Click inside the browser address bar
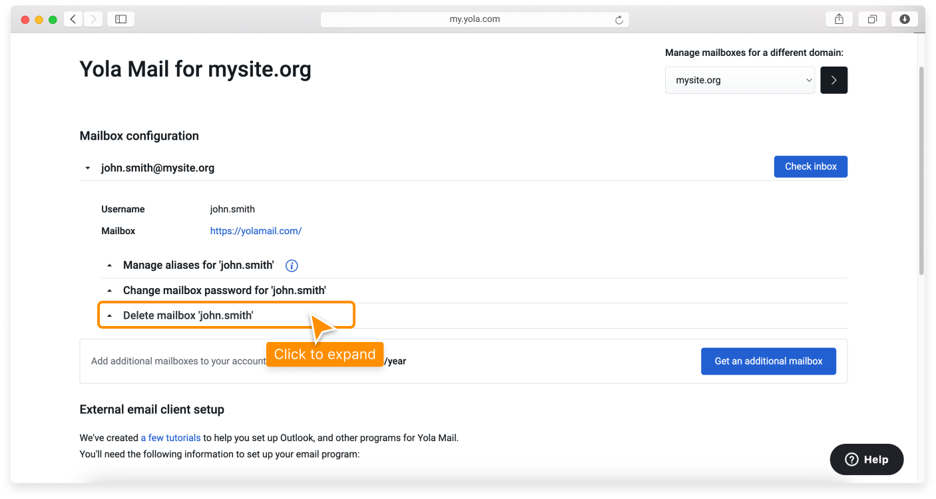The height and width of the screenshot is (499, 936). (475, 19)
